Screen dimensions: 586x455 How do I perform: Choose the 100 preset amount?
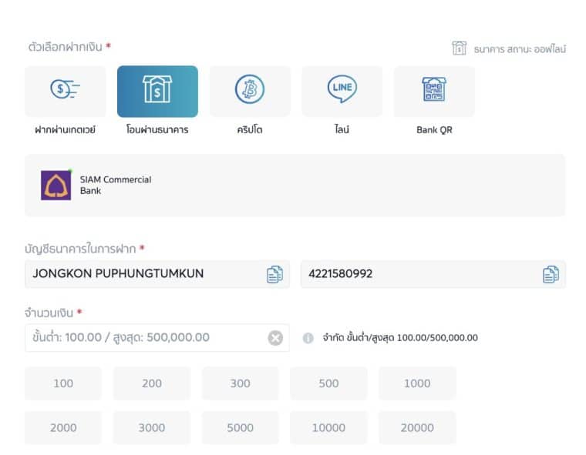[63, 383]
